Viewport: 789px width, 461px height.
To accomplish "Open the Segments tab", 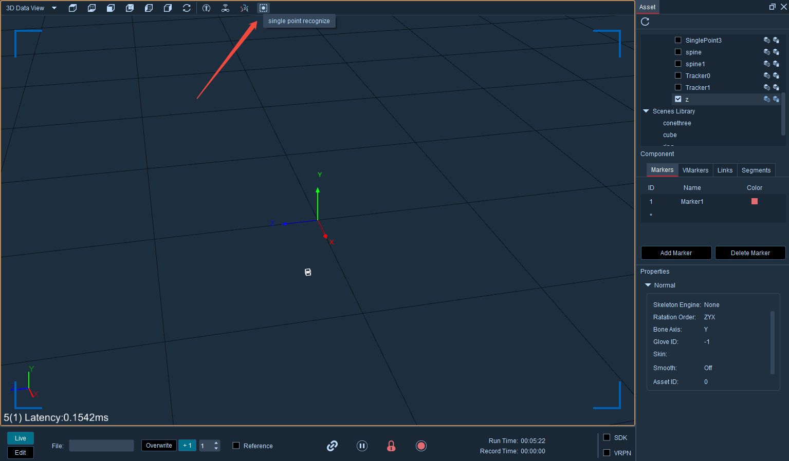I will pyautogui.click(x=756, y=170).
